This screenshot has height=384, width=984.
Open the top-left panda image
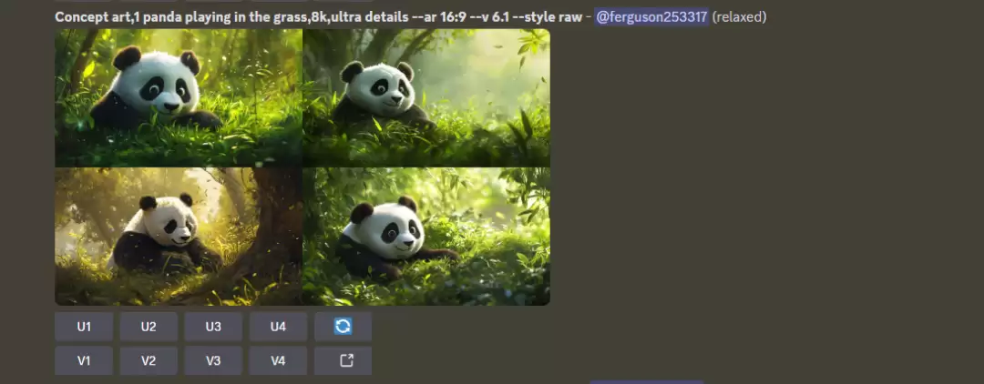179,97
